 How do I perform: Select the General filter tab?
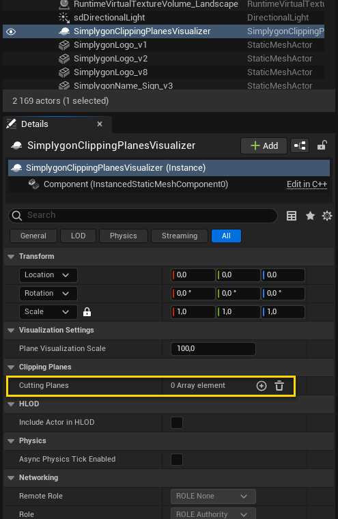tap(33, 236)
